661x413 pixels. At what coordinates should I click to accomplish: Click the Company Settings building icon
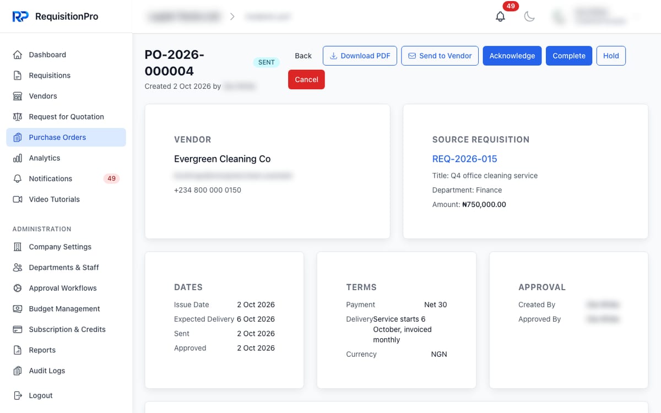18,247
